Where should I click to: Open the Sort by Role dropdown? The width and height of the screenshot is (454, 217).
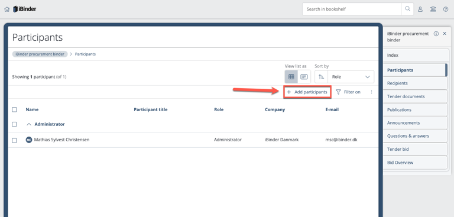351,77
